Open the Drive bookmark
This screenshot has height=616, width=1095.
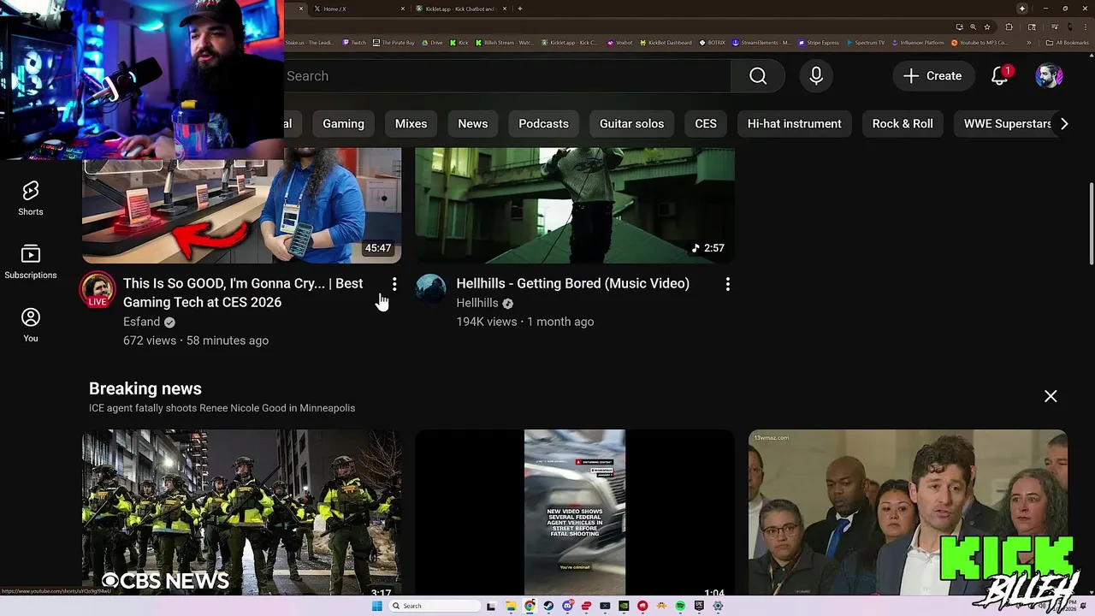(x=433, y=43)
